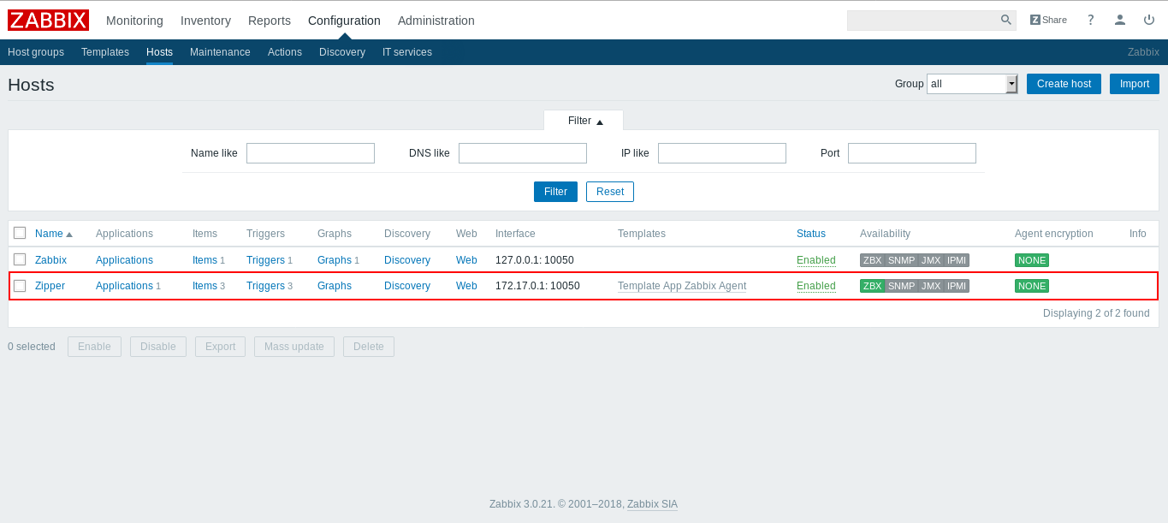Click the Zabbix logo
Image resolution: width=1168 pixels, height=523 pixels.
(48, 21)
